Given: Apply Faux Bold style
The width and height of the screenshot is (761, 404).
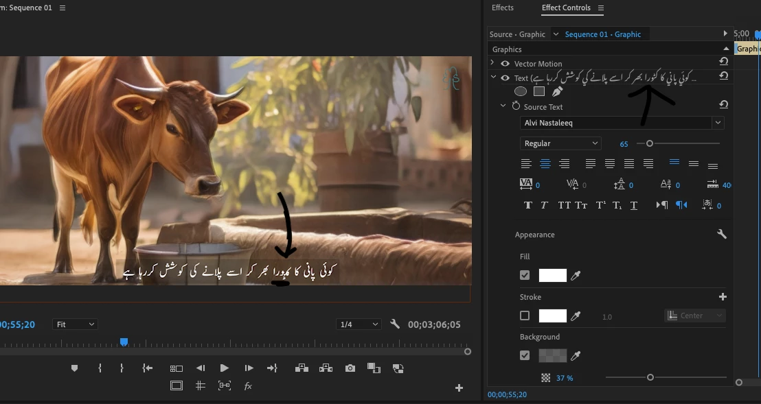Looking at the screenshot, I should 528,205.
